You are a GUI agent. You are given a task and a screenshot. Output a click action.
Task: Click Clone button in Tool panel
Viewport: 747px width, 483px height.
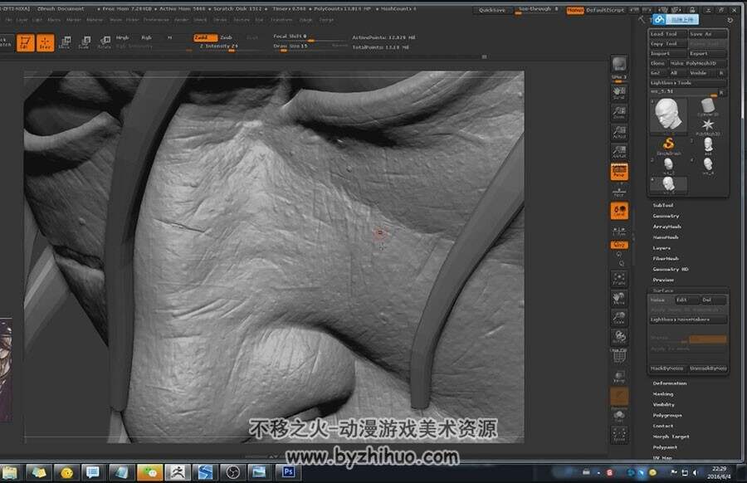pyautogui.click(x=658, y=63)
